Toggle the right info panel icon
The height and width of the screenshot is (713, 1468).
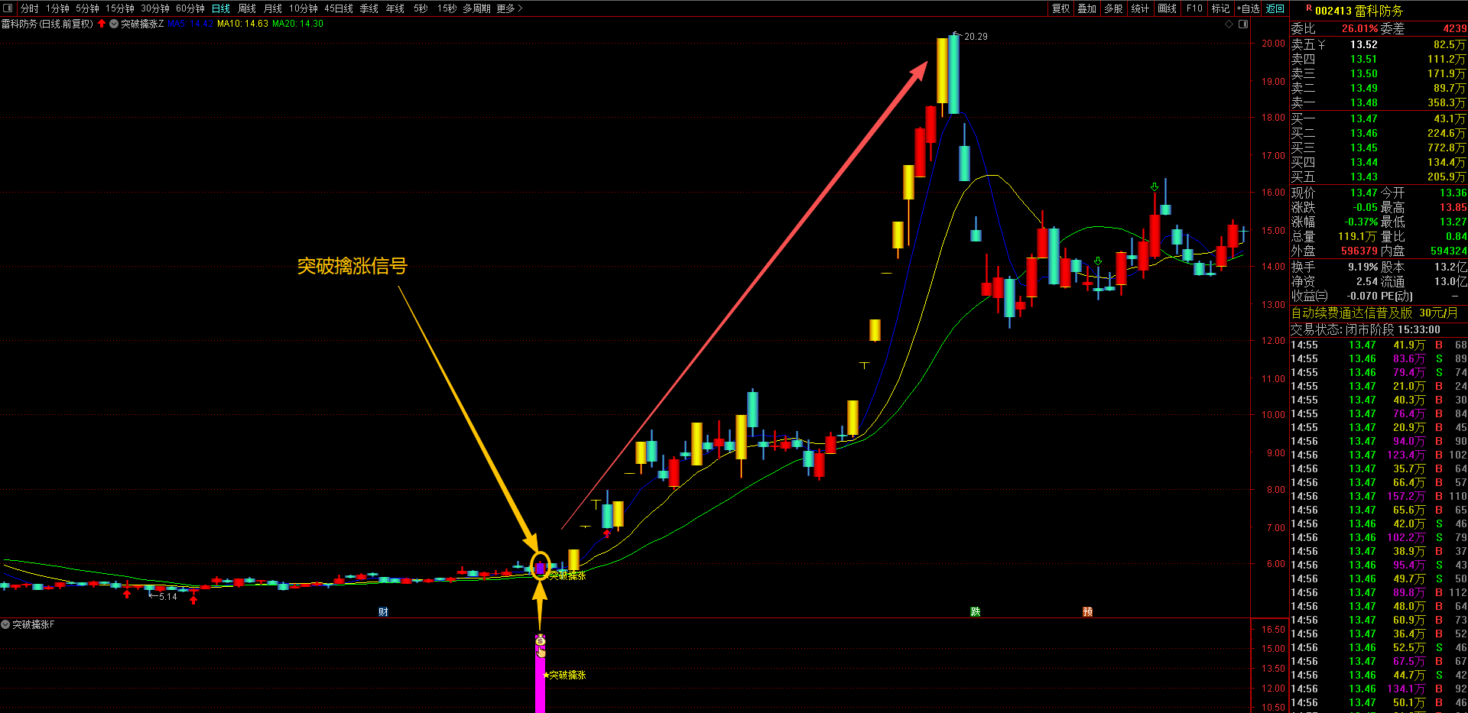[x=1243, y=24]
